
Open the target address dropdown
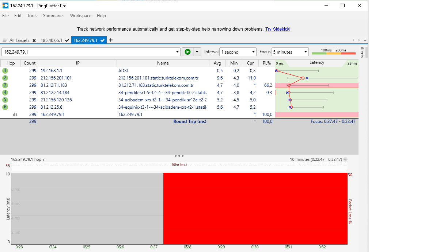(177, 52)
